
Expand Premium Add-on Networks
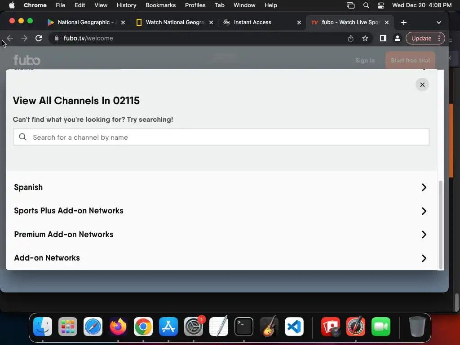tap(424, 234)
